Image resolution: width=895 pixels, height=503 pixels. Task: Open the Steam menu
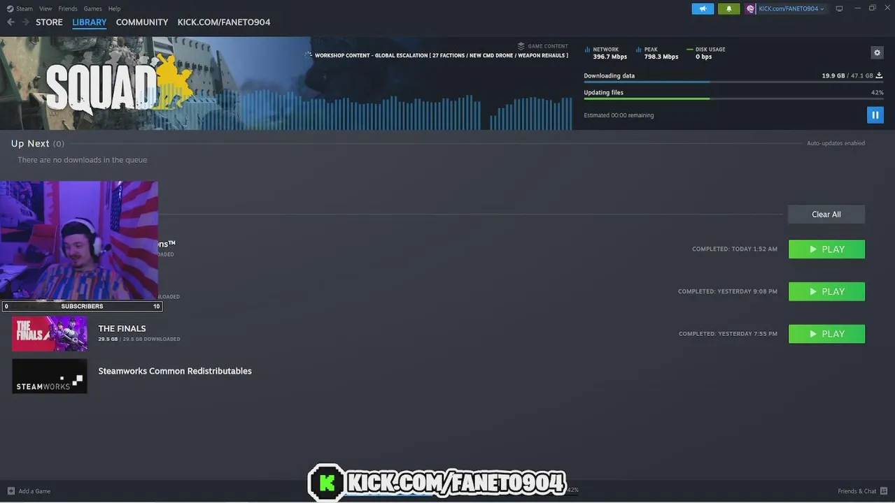pyautogui.click(x=24, y=8)
